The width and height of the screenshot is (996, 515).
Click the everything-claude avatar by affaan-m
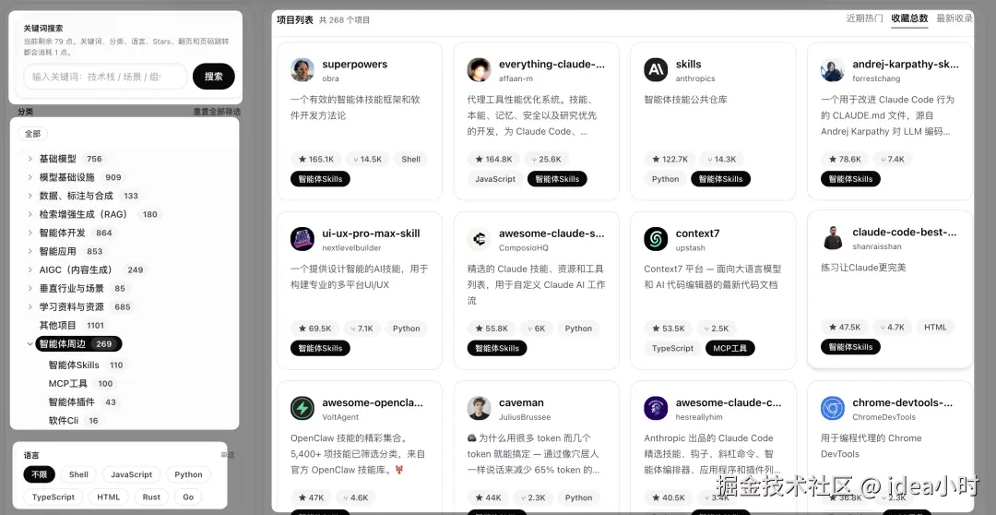click(x=479, y=70)
